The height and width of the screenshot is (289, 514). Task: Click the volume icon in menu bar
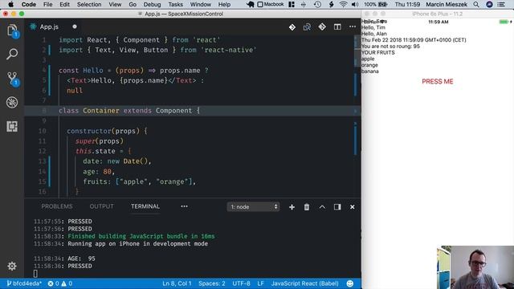pos(355,4)
